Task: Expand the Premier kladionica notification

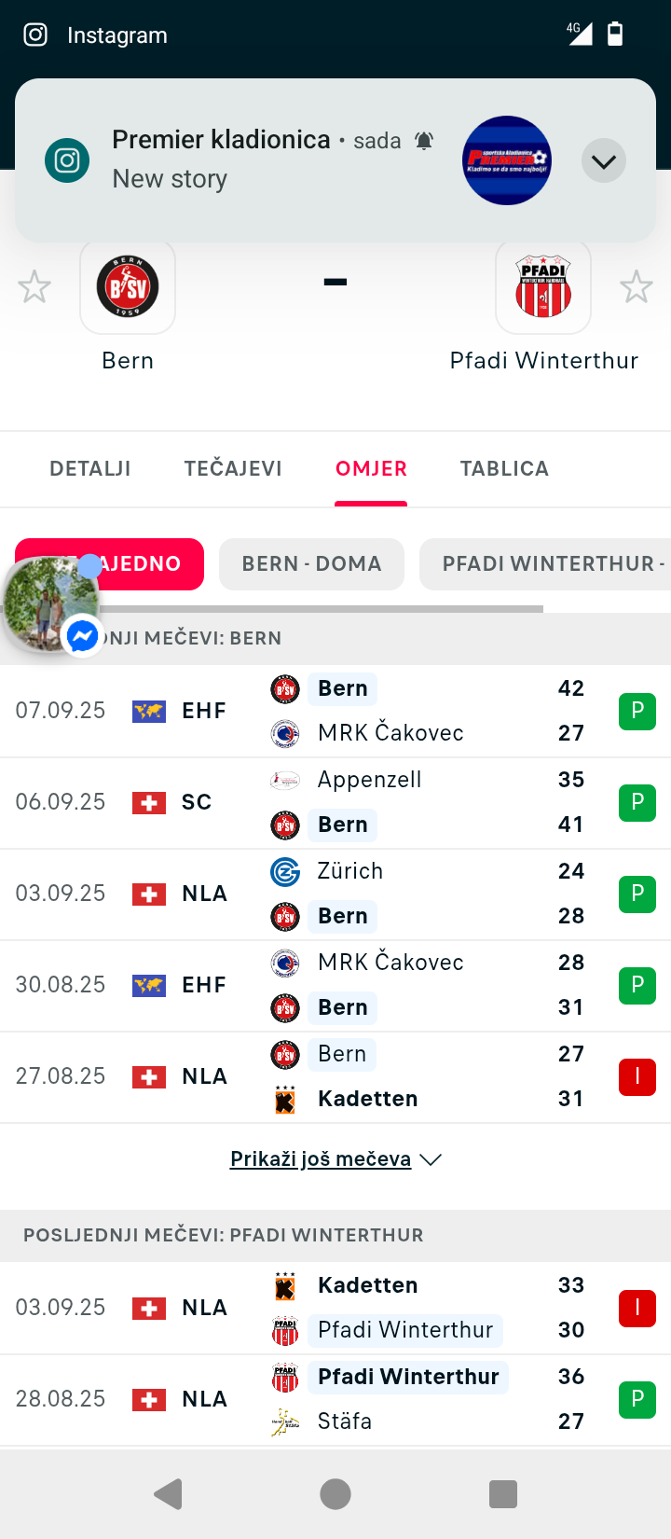Action: click(x=604, y=161)
